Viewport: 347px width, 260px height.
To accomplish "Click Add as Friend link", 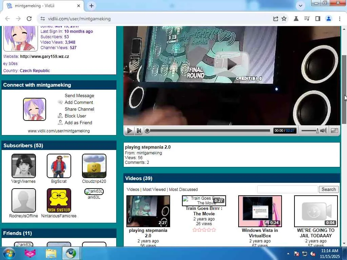I will [78, 123].
